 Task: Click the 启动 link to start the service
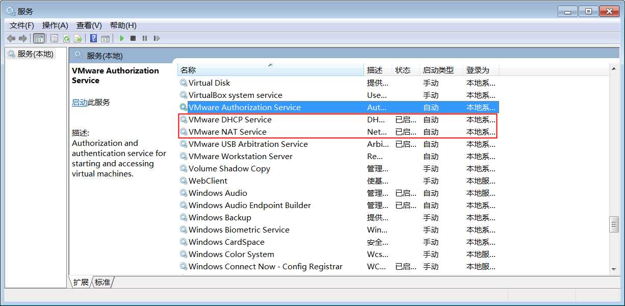point(80,102)
